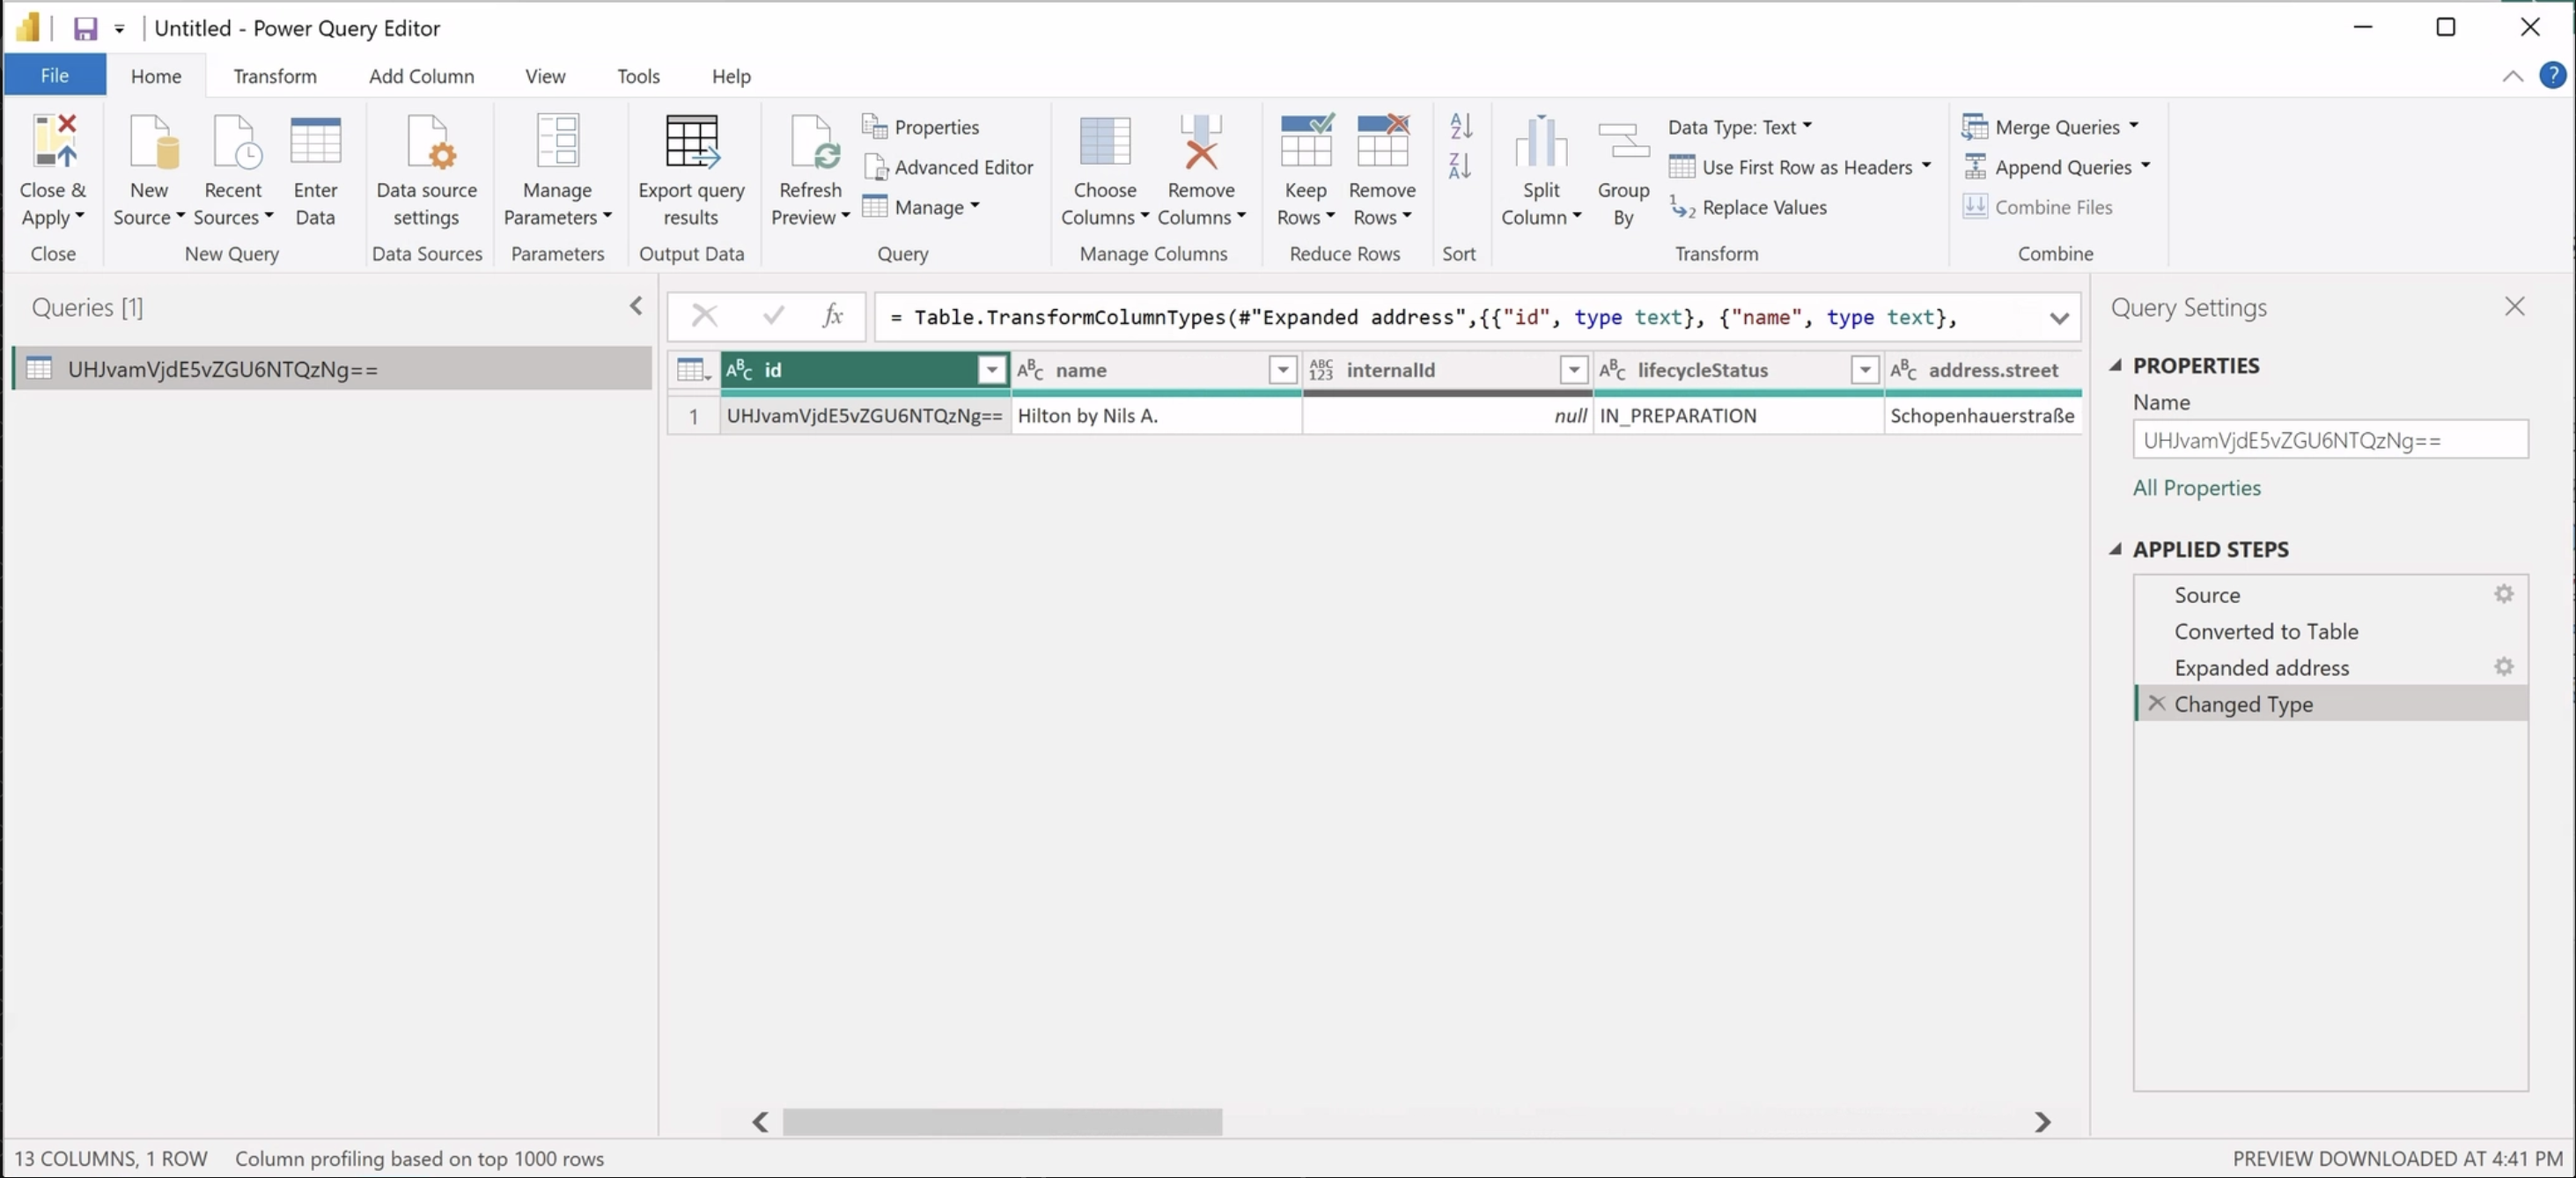Click the Keep Rows icon
2576x1178 pixels.
tap(1306, 141)
